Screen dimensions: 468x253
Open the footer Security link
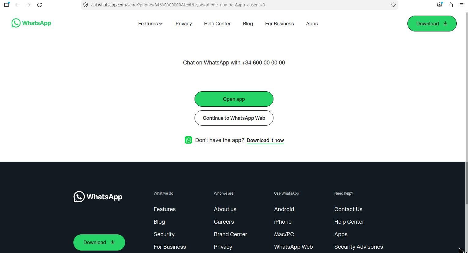point(164,234)
